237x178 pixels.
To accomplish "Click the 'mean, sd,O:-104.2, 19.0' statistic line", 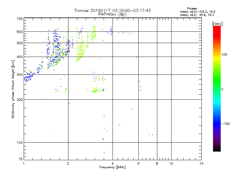I will (x=198, y=12).
